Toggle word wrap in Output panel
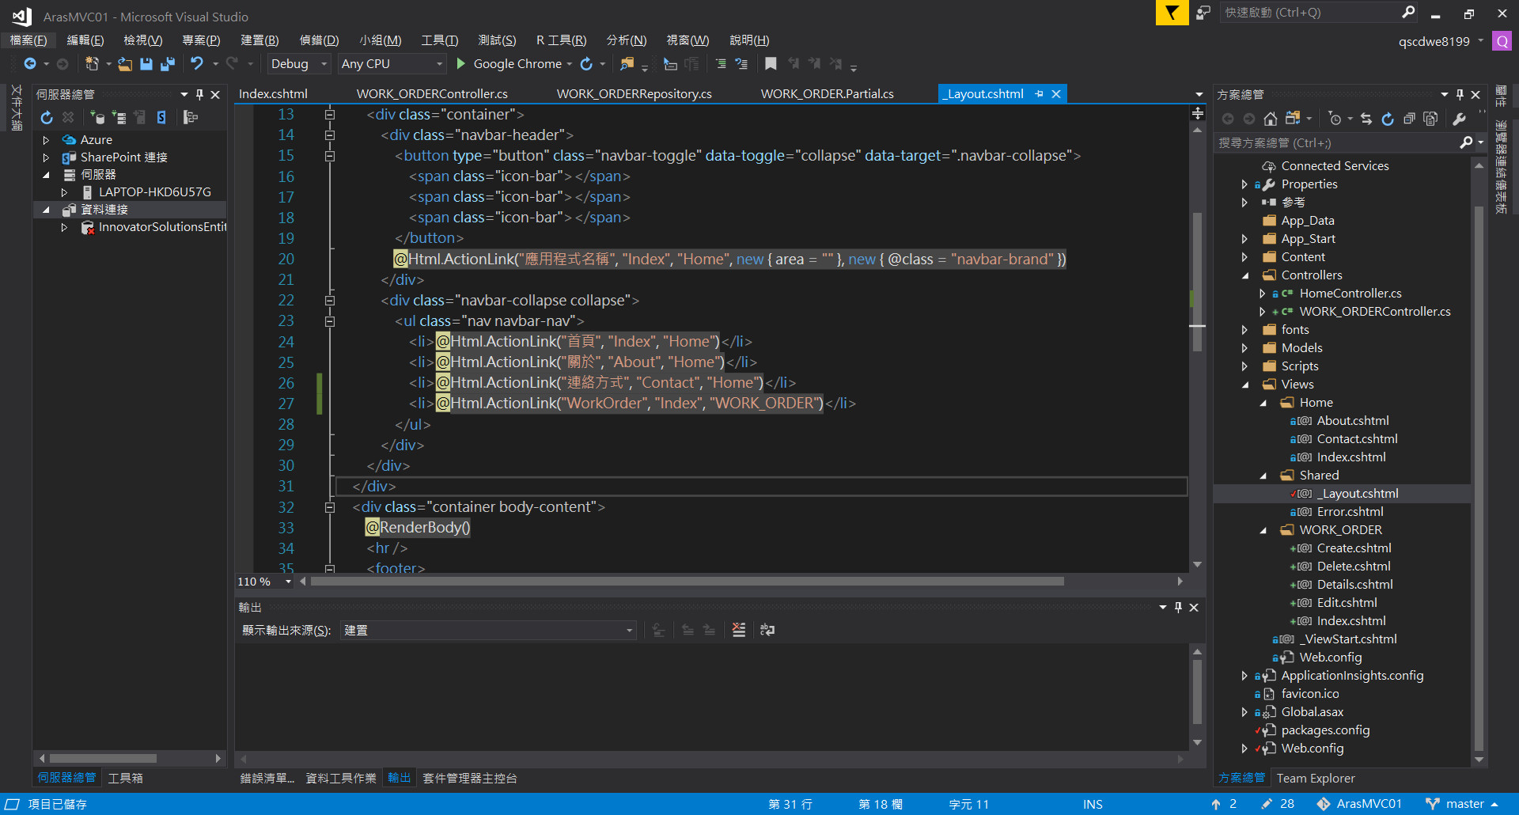The height and width of the screenshot is (815, 1519). coord(767,630)
